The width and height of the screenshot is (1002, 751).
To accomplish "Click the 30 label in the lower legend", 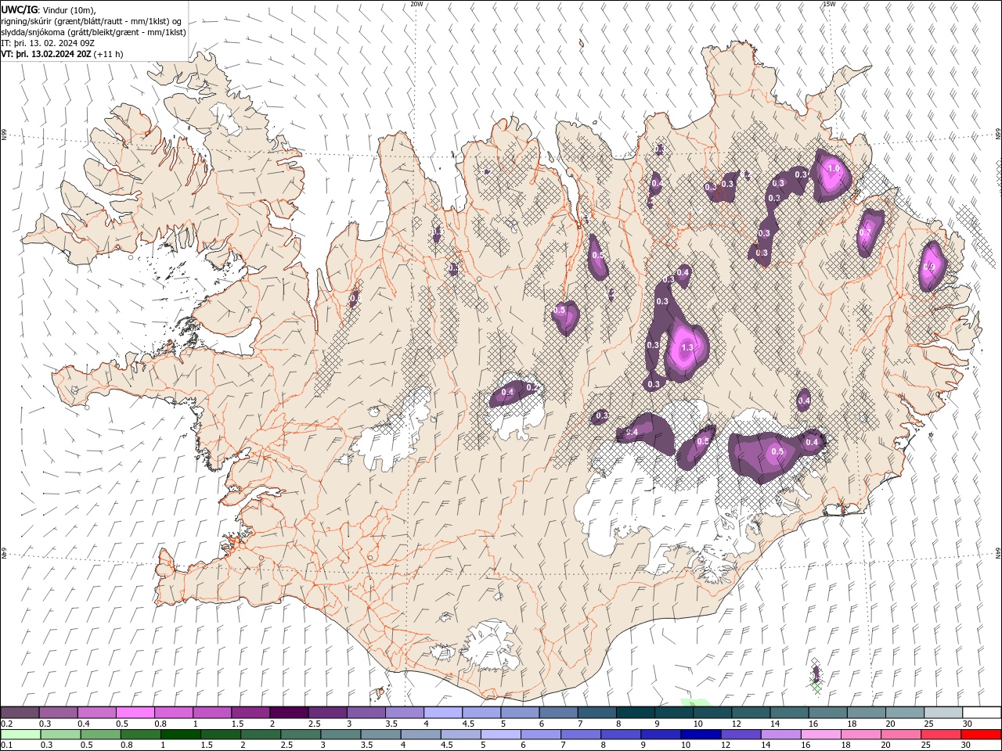I will (x=967, y=746).
